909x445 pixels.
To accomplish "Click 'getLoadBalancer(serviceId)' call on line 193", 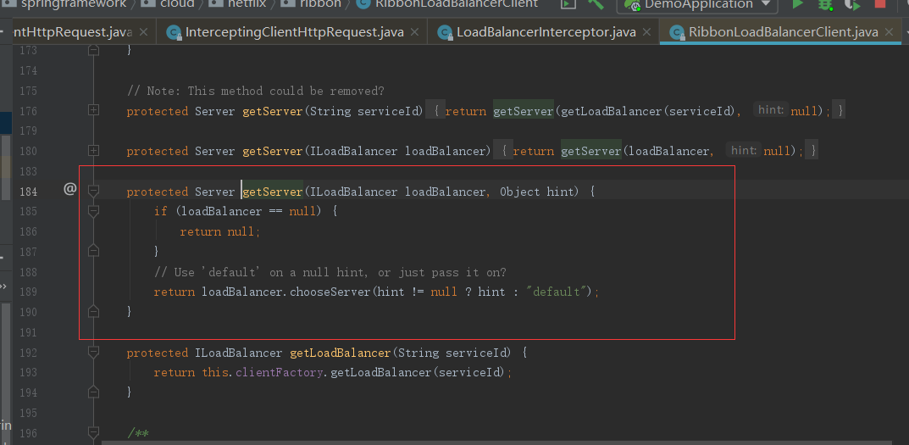I will [x=418, y=372].
